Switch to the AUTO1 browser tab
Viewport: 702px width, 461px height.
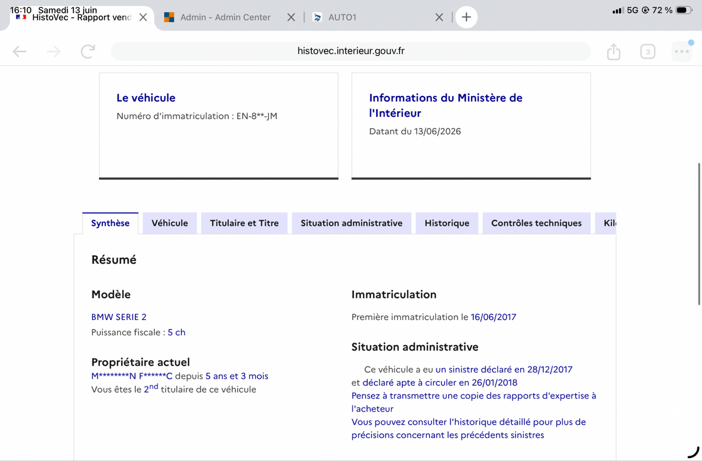pyautogui.click(x=342, y=18)
